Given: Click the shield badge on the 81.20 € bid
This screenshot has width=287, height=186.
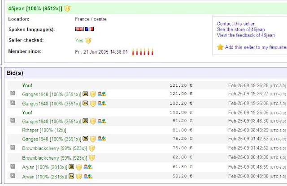Looking at the screenshot, I should point(93,121).
